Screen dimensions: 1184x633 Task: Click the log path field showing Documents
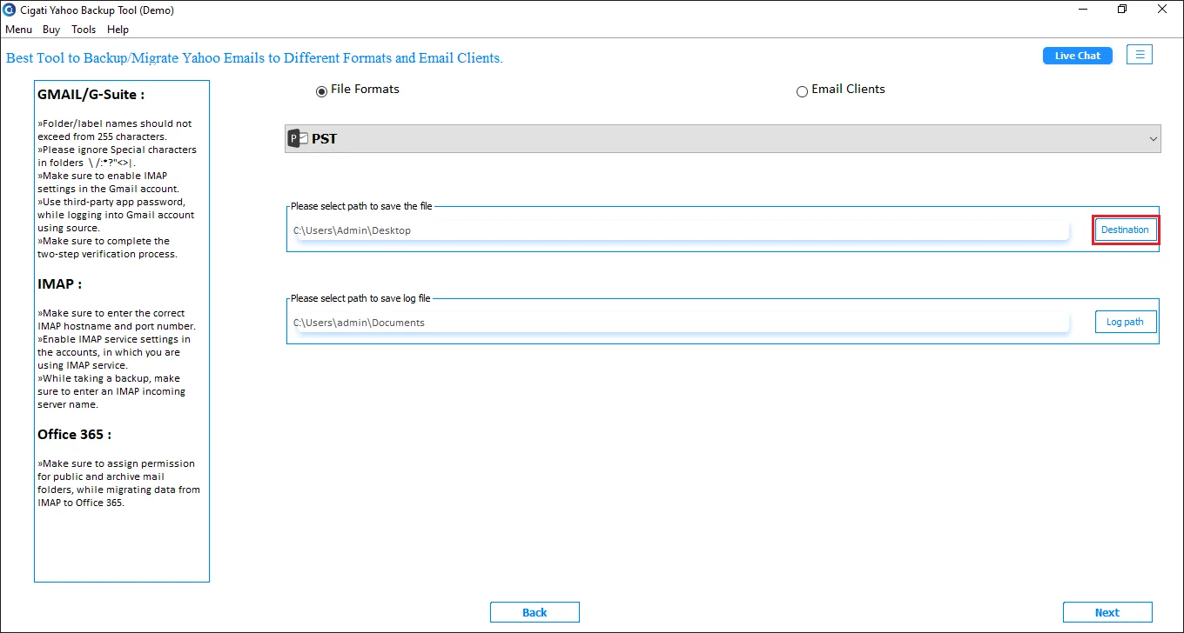(x=680, y=323)
